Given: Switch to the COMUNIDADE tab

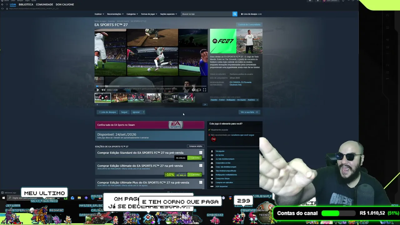Looking at the screenshot, I should [44, 4].
